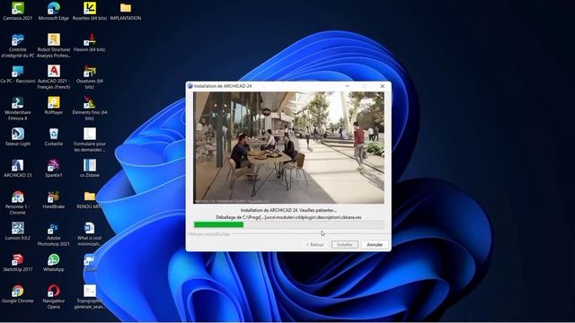The image size is (575, 323).
Task: Open the Microsoft Edge desktop shortcut
Action: [54, 11]
